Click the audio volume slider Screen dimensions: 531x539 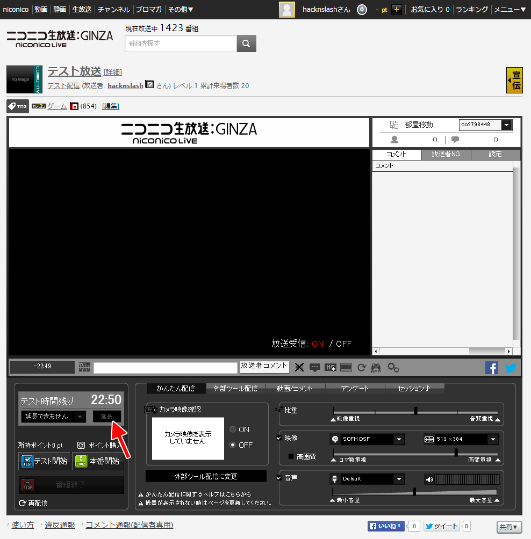pyautogui.click(x=414, y=492)
